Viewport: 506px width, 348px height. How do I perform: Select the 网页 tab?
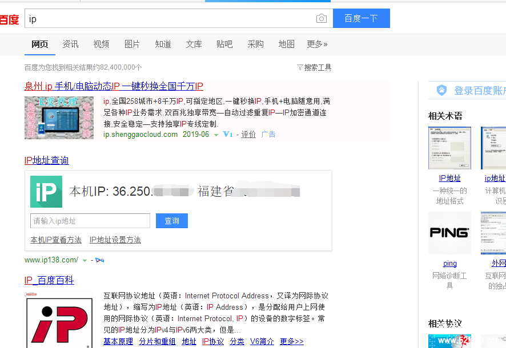coord(40,44)
